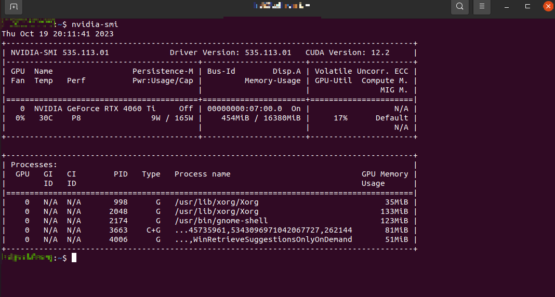This screenshot has width=555, height=297.
Task: Click the C+G process type cell
Action: pos(153,230)
